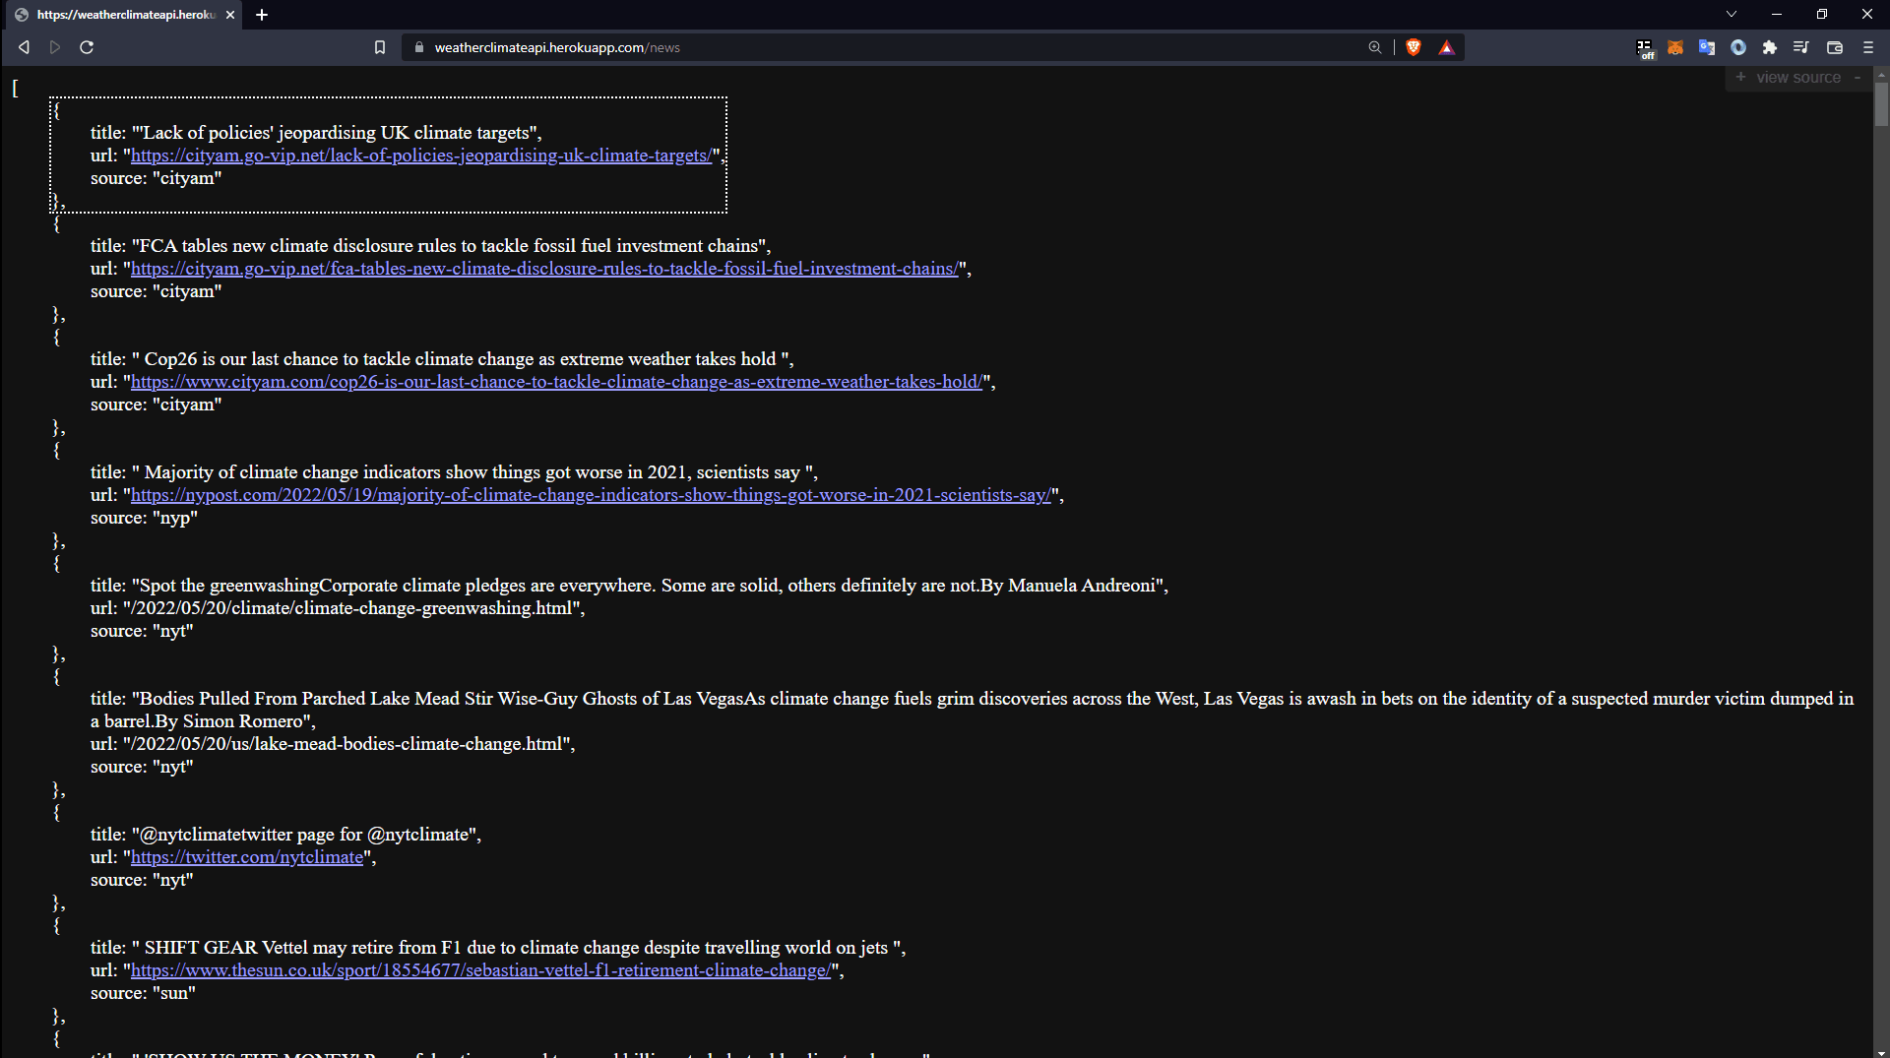1890x1058 pixels.
Task: Click the vertical scrollbar thumb
Action: (1881, 103)
